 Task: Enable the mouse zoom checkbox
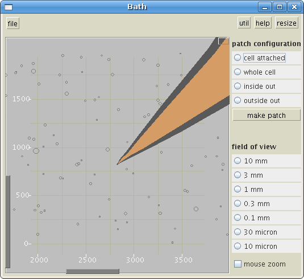point(260,264)
